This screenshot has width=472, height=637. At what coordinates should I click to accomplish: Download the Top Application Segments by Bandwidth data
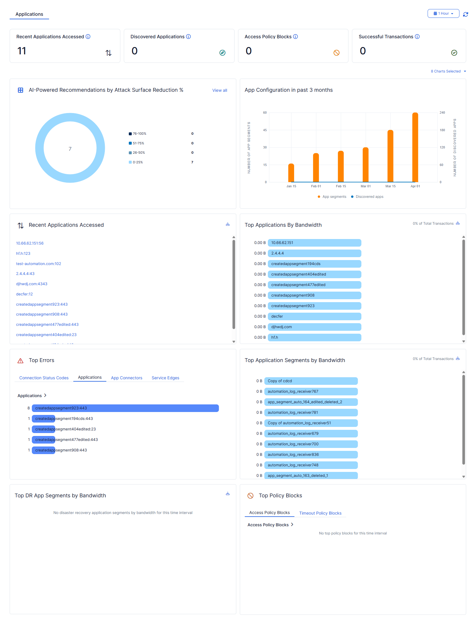coord(458,359)
